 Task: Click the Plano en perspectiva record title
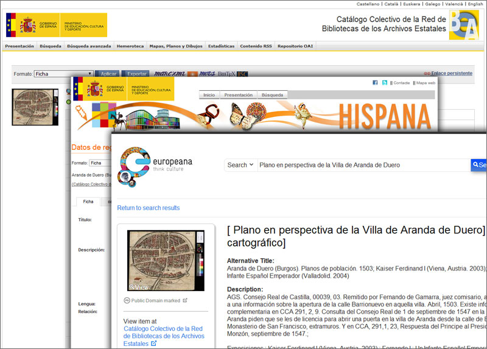[356, 236]
